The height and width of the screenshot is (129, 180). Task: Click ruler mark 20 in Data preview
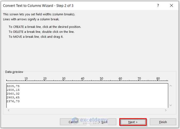45,79
